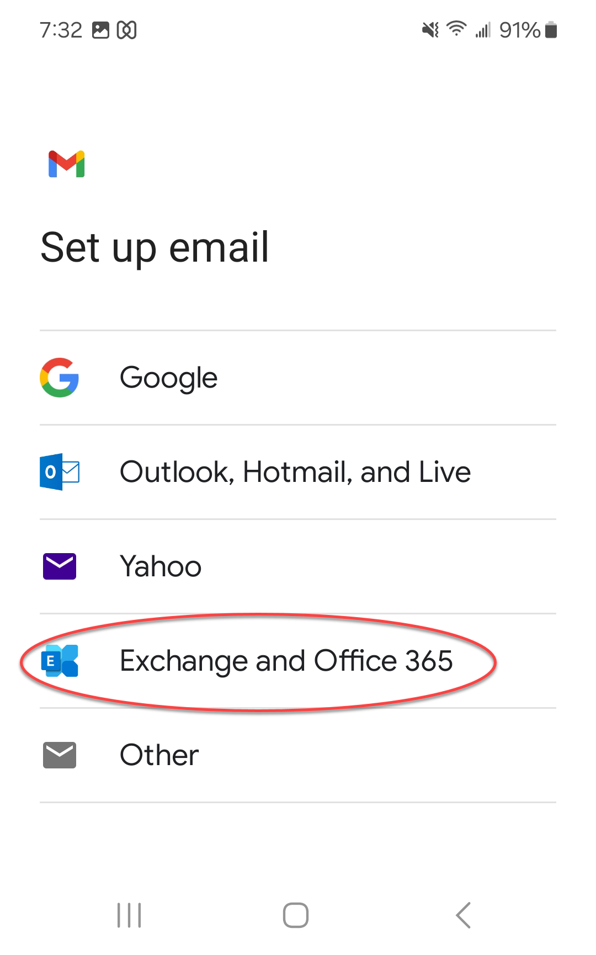
Task: Tap the Google G logo icon
Action: [x=60, y=378]
